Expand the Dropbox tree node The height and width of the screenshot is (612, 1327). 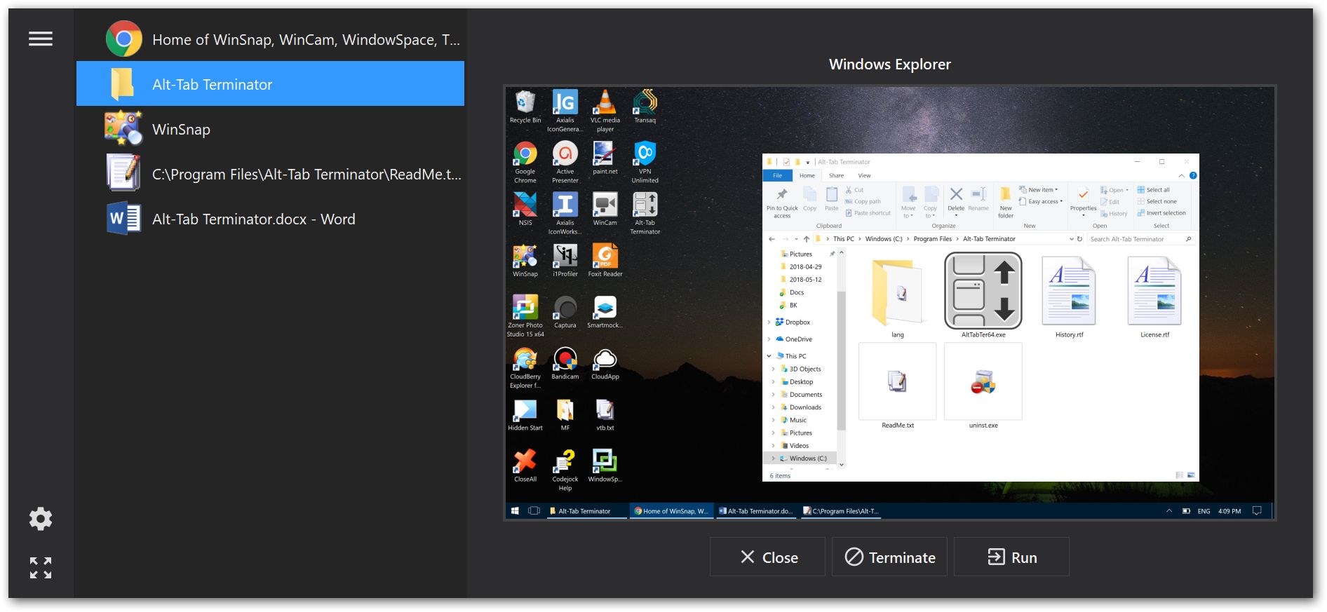(769, 322)
